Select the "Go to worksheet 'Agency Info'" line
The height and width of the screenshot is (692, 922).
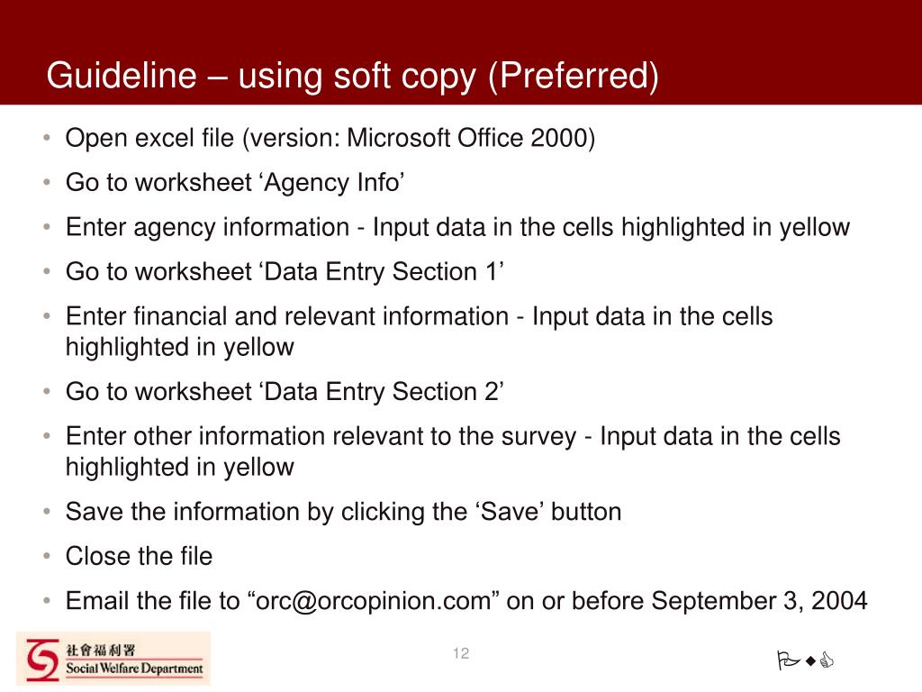pyautogui.click(x=235, y=183)
